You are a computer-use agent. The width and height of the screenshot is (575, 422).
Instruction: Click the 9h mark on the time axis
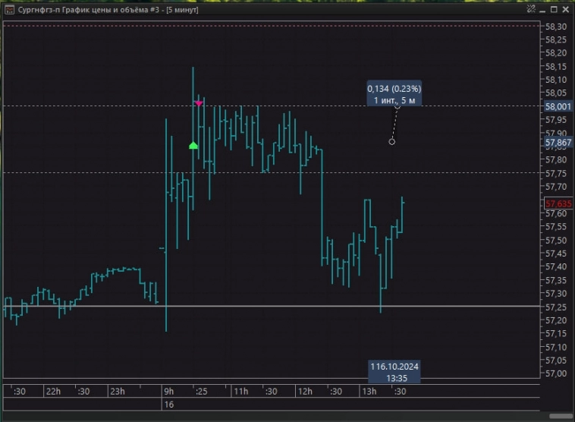[x=168, y=392]
